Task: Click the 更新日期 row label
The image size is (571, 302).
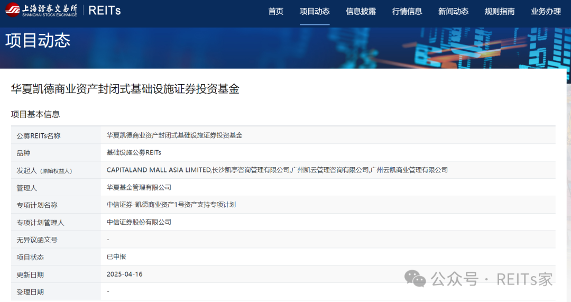Action: tap(30, 274)
